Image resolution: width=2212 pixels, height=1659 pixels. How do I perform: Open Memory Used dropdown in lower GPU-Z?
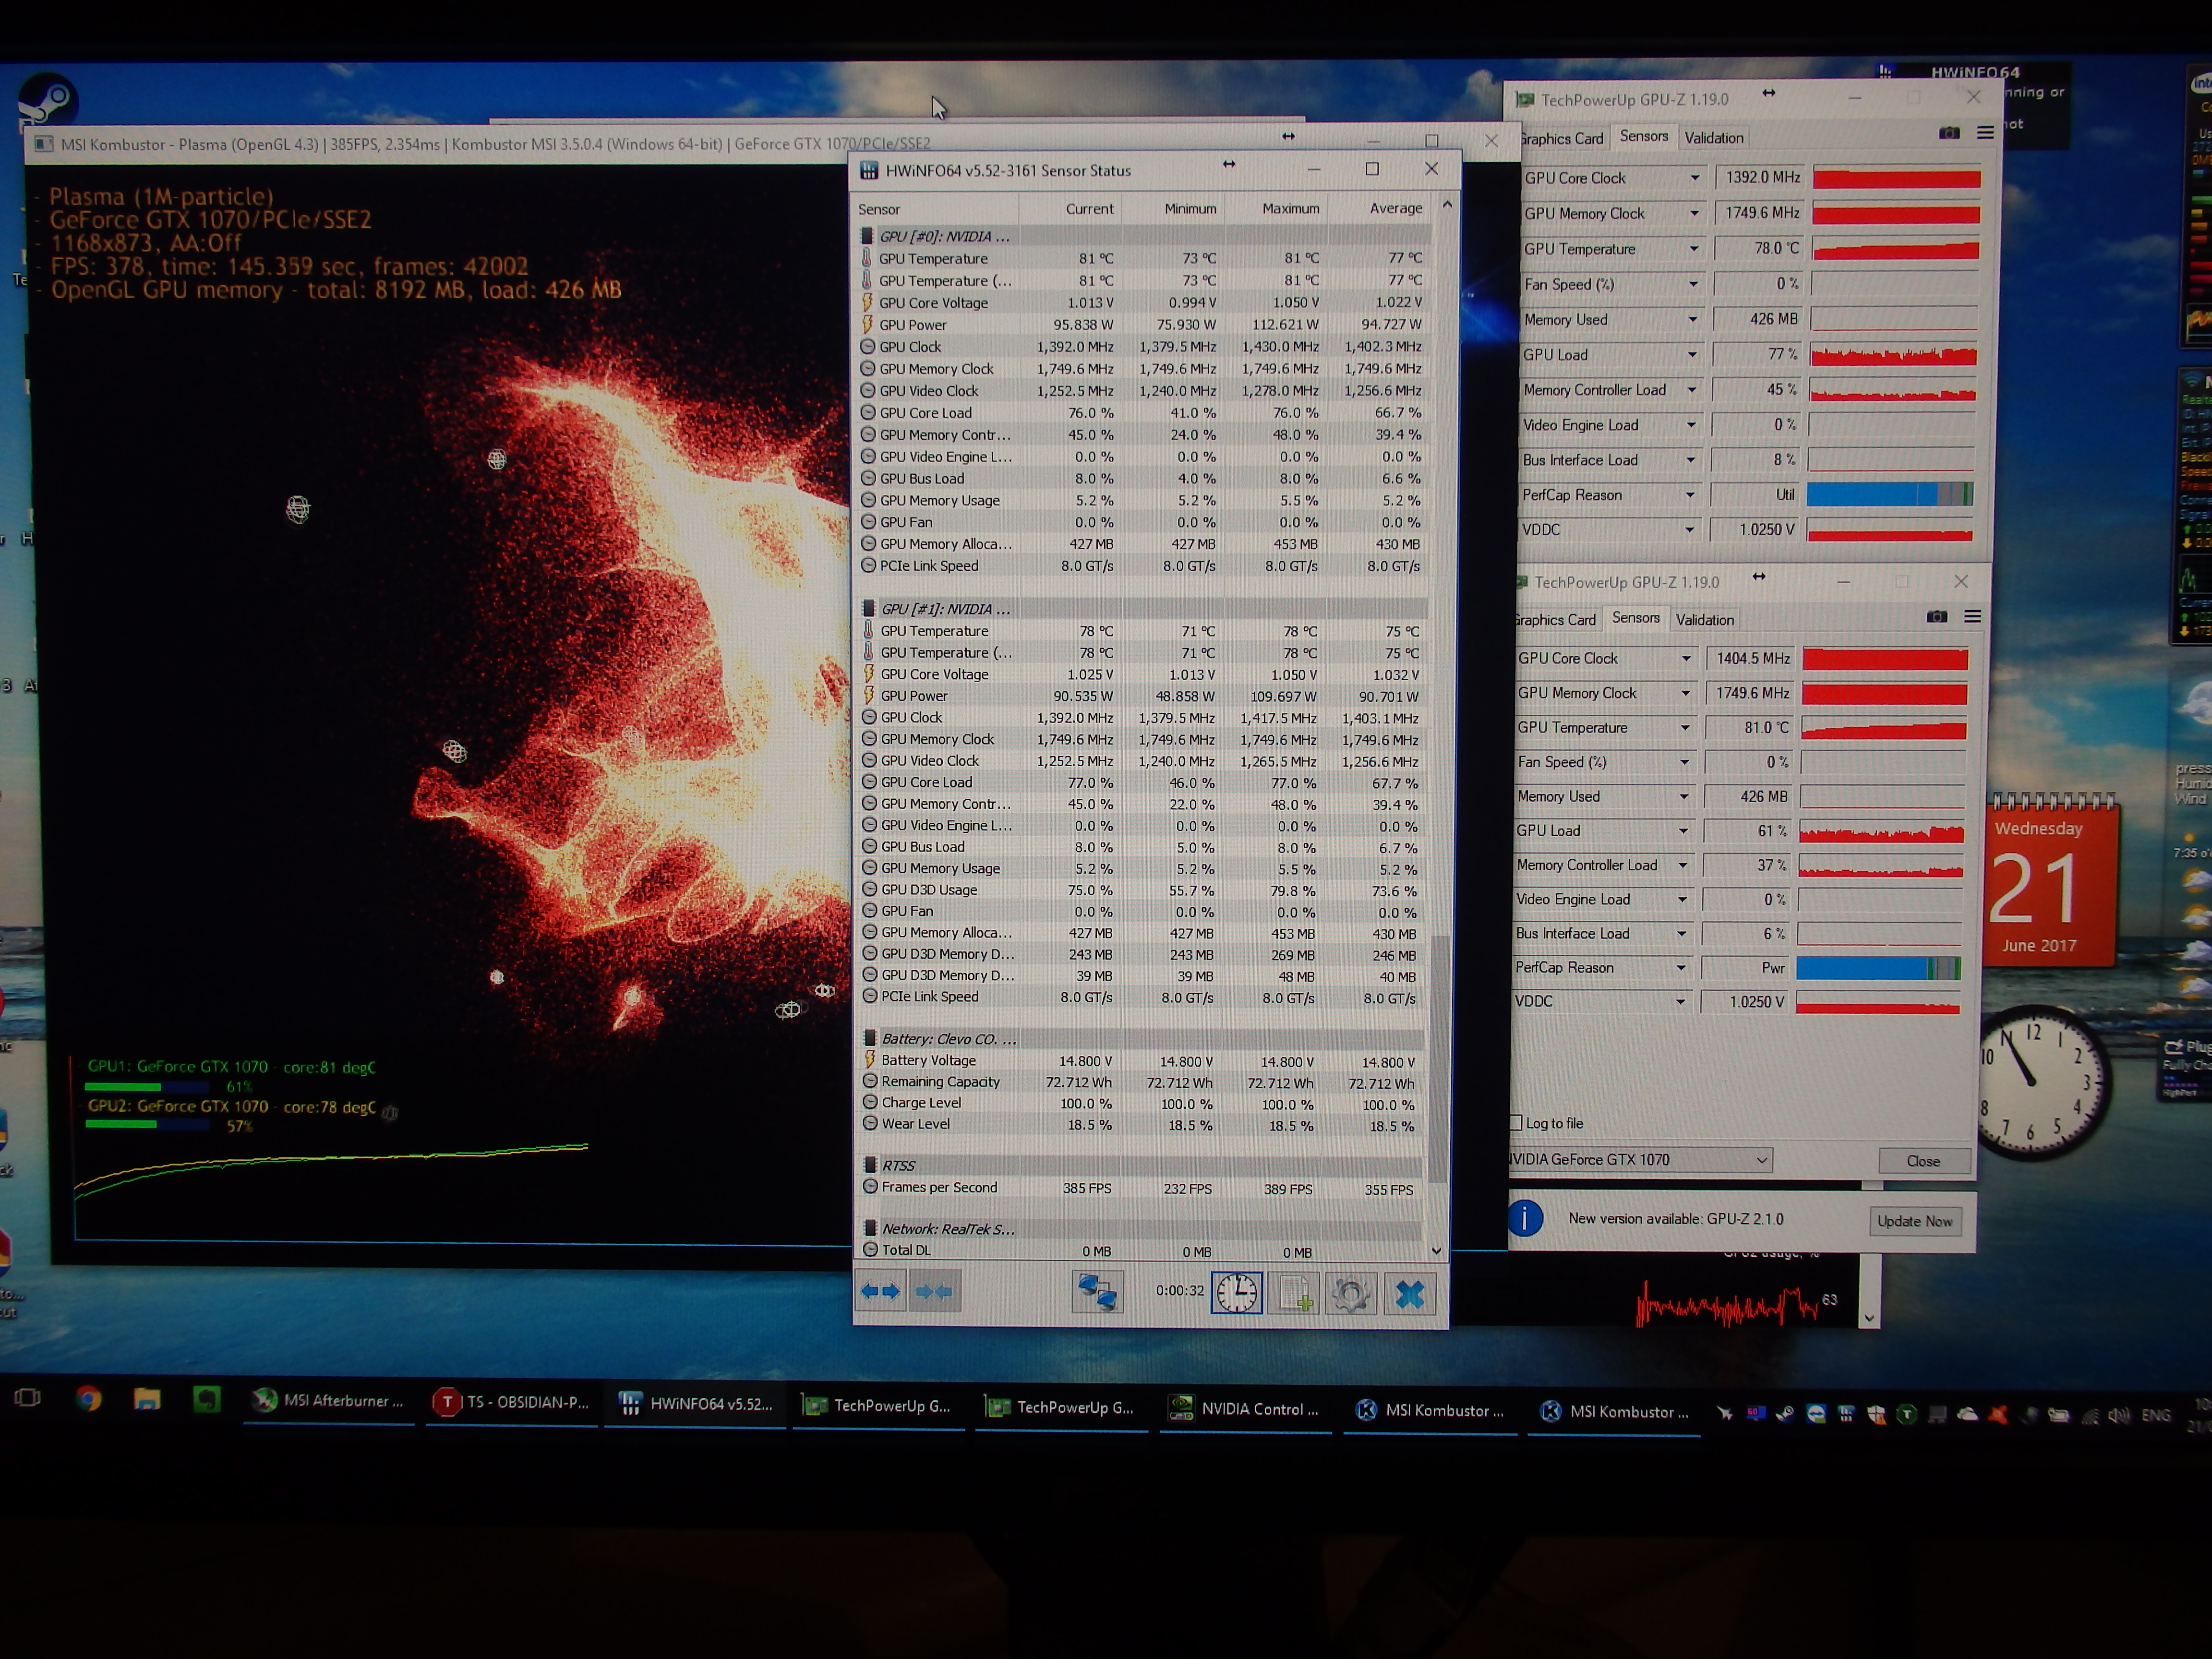coord(1684,797)
